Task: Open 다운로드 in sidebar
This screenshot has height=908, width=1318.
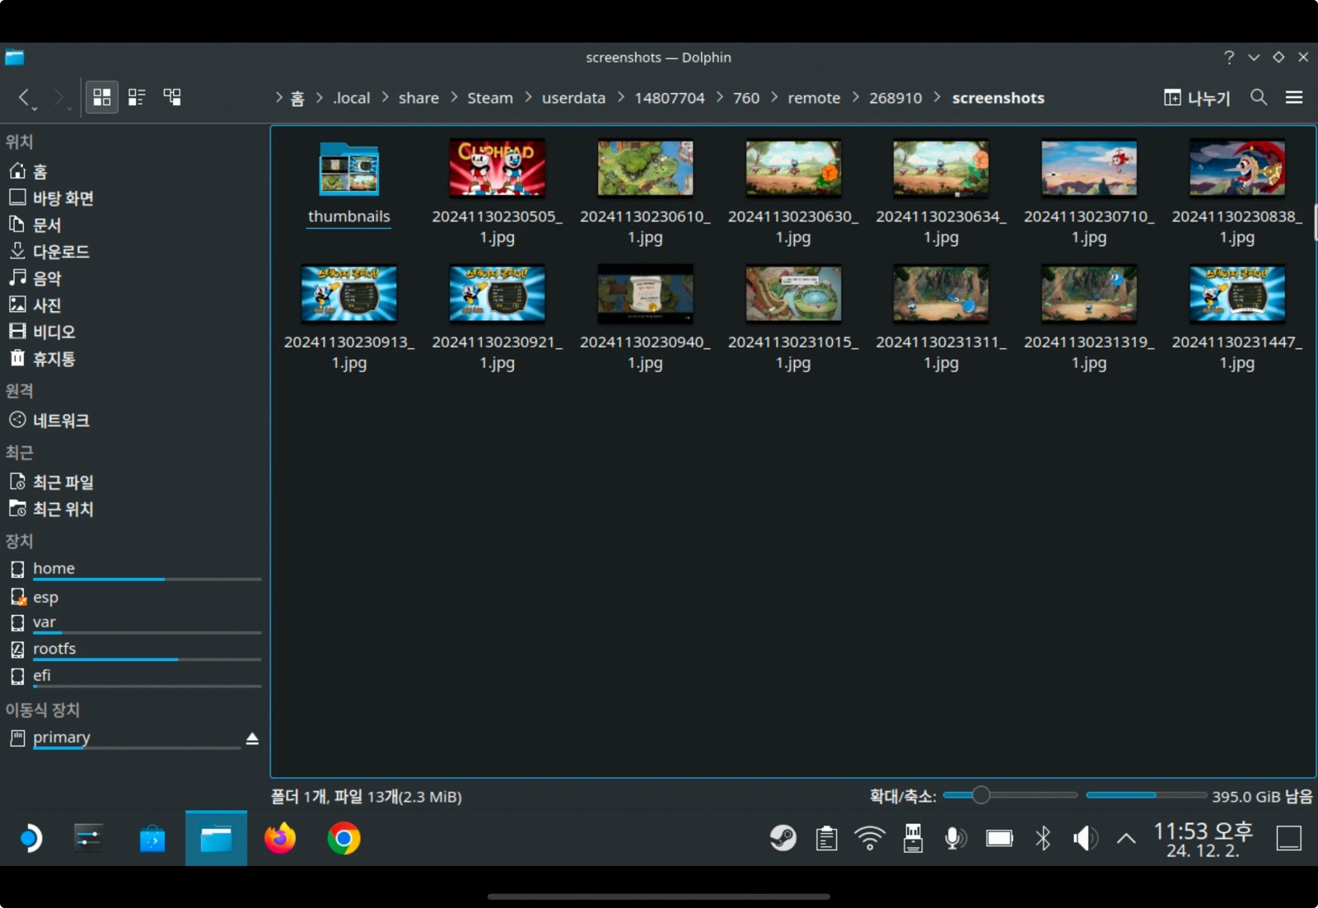Action: pos(133,251)
